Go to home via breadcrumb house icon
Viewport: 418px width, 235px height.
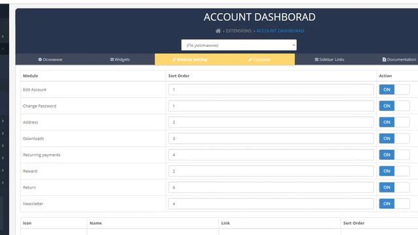pos(218,31)
